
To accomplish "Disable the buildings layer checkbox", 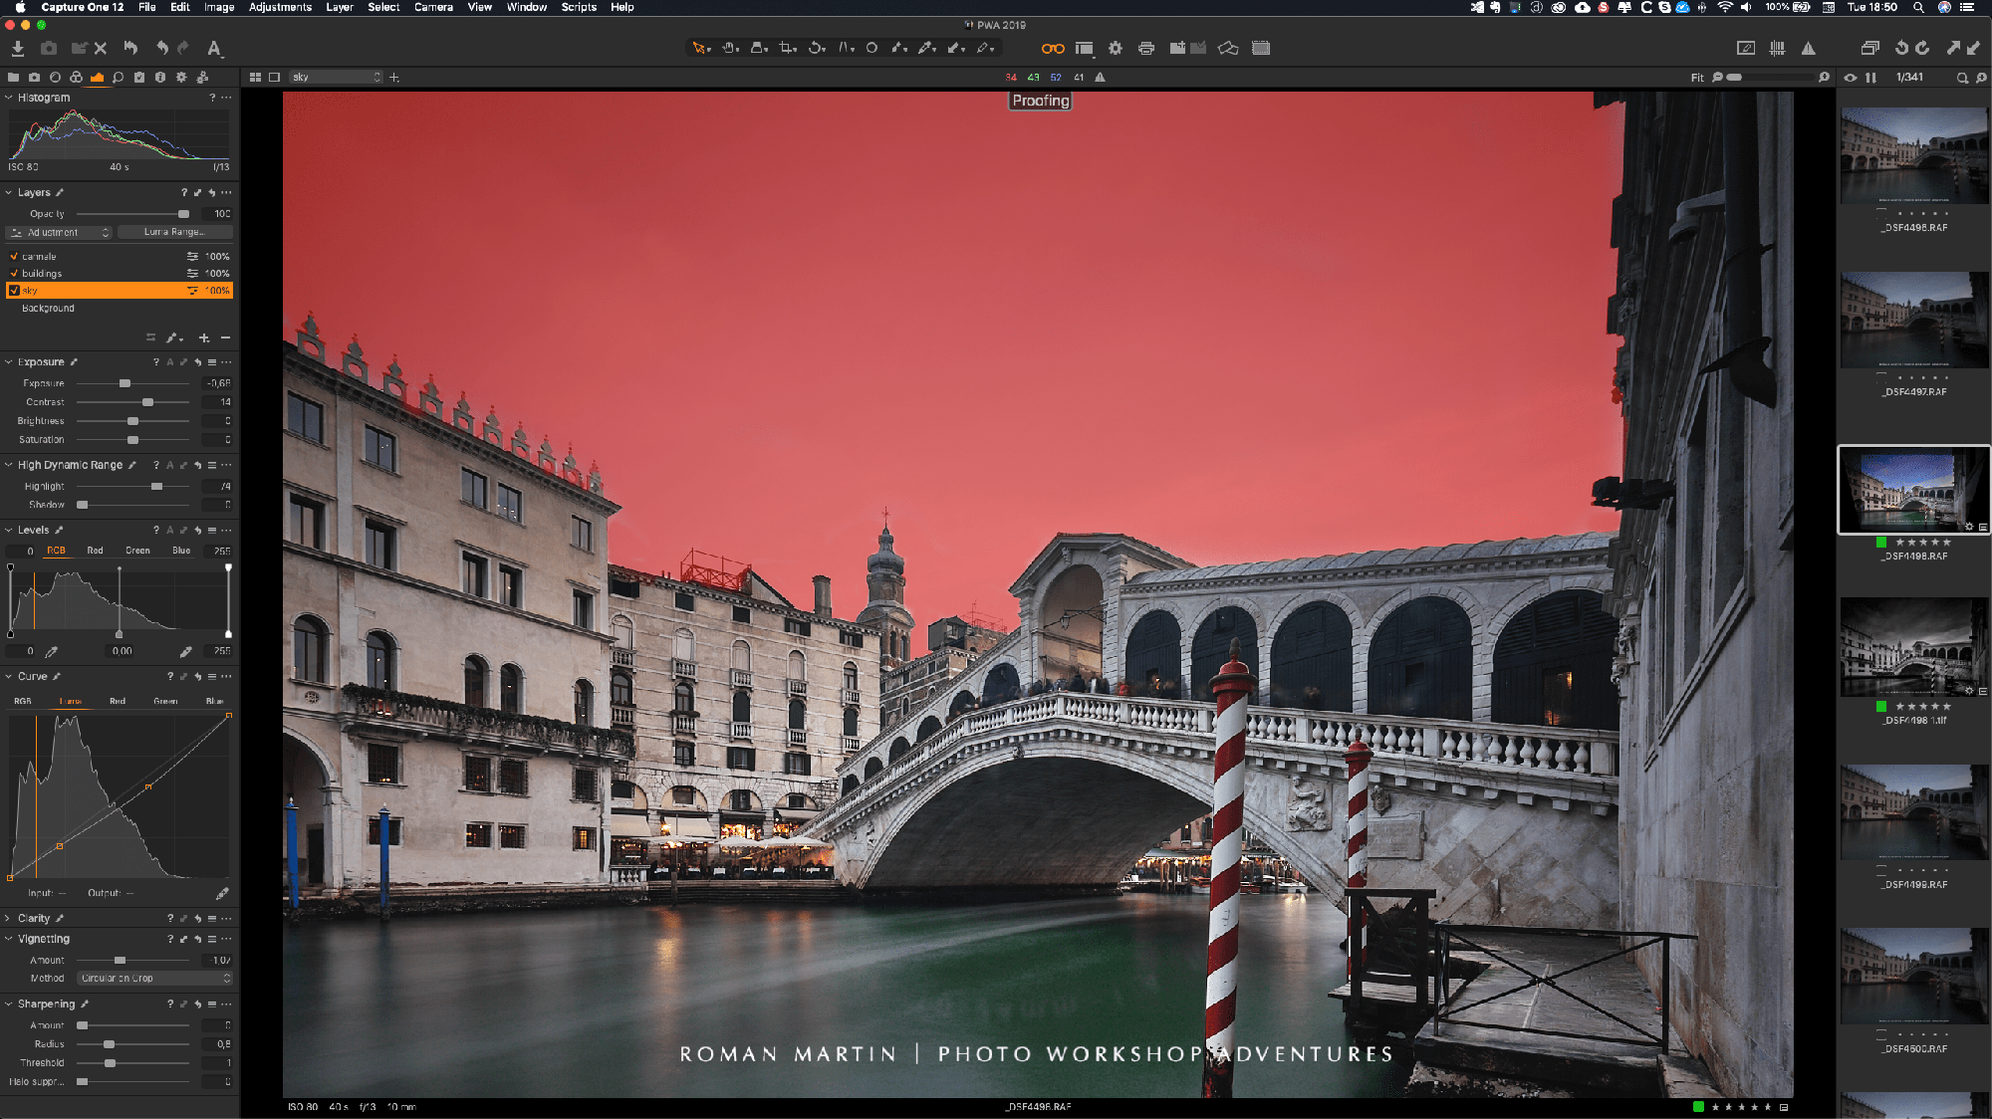I will [14, 273].
